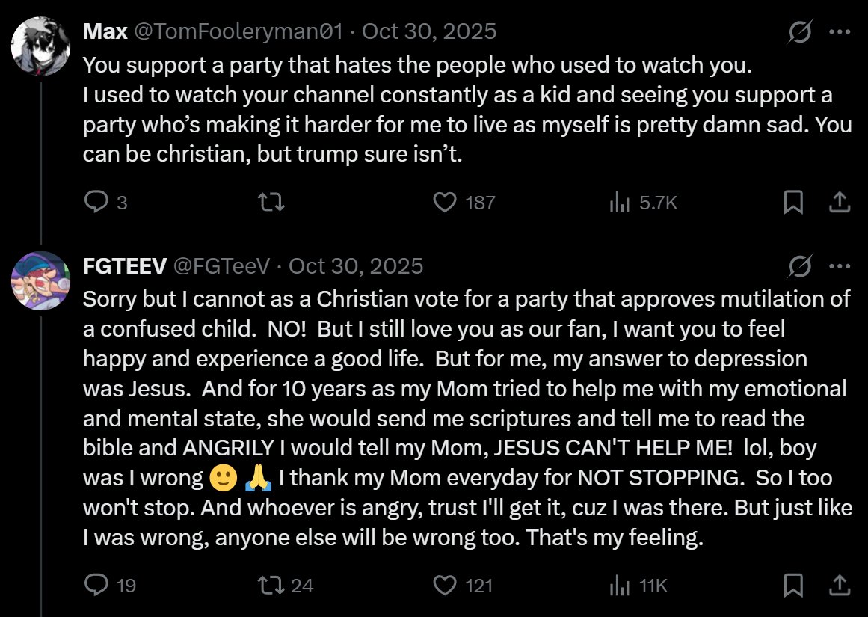The image size is (868, 617).
Task: View analytics on FGTEEV's 11K views tweet
Action: click(x=620, y=585)
